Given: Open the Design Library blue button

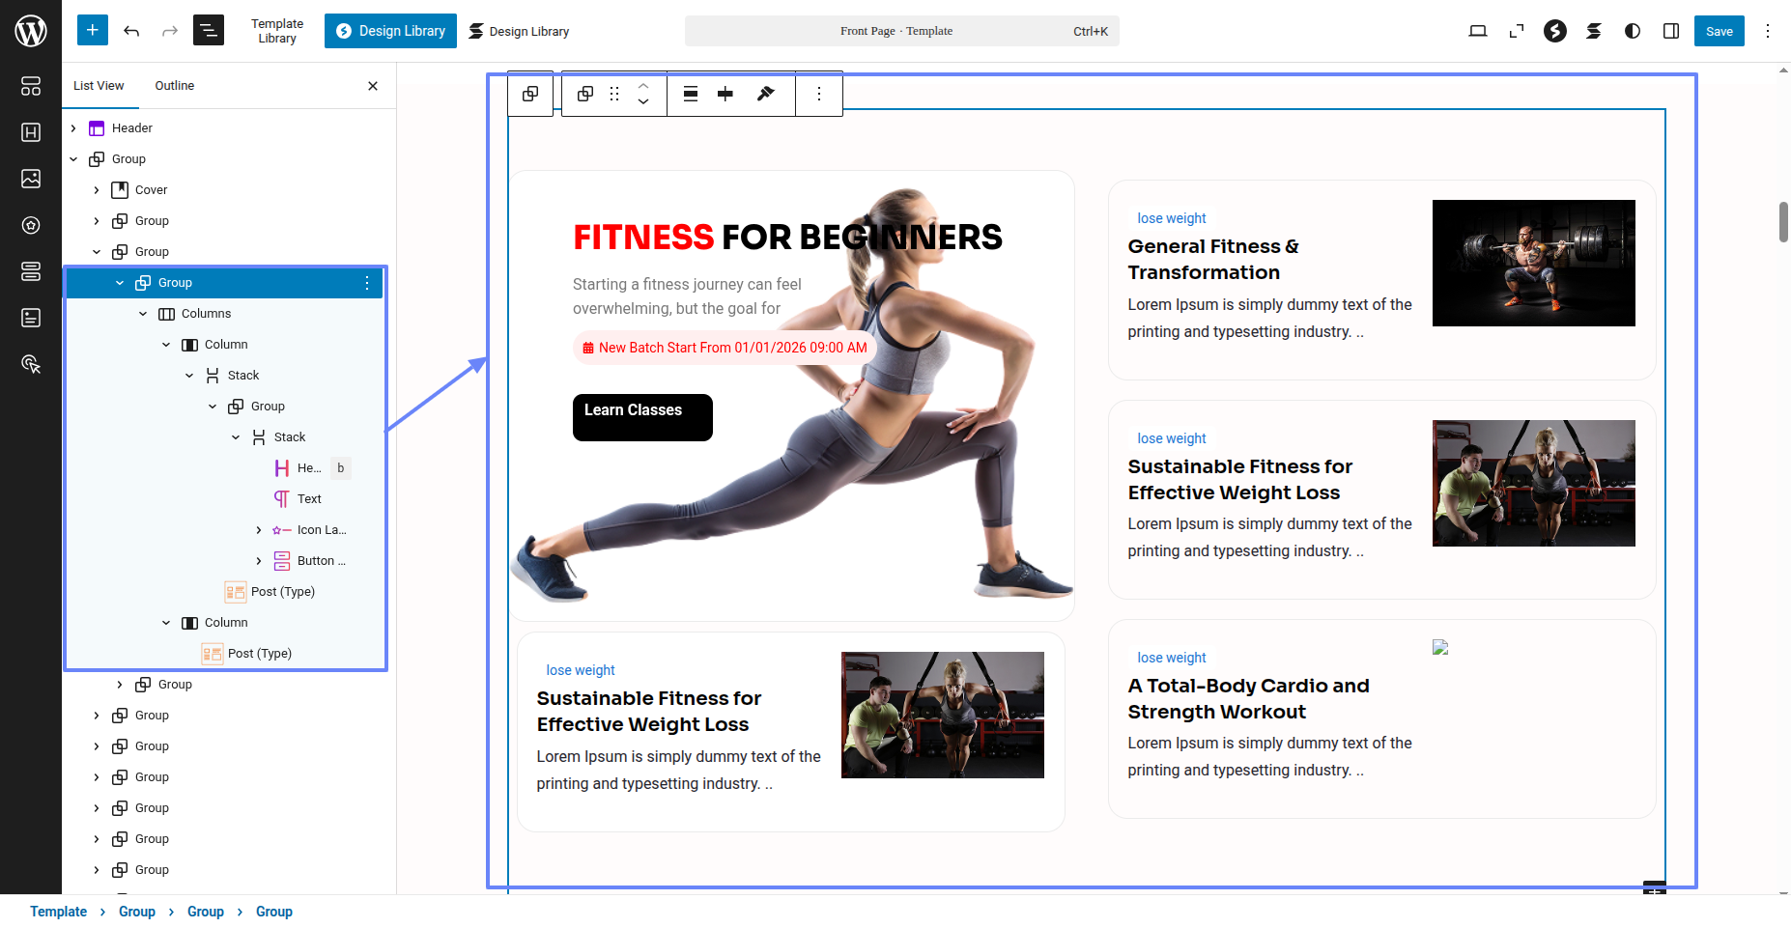Looking at the screenshot, I should coord(390,31).
